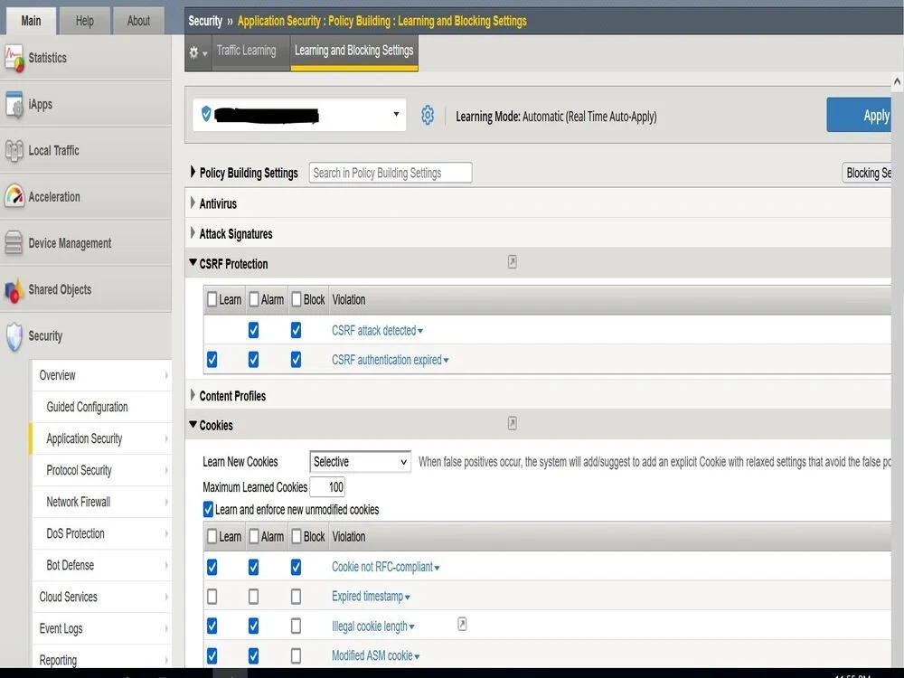Image resolution: width=904 pixels, height=678 pixels.
Task: Open the Learn New Cookies Selective dropdown
Action: coord(359,461)
